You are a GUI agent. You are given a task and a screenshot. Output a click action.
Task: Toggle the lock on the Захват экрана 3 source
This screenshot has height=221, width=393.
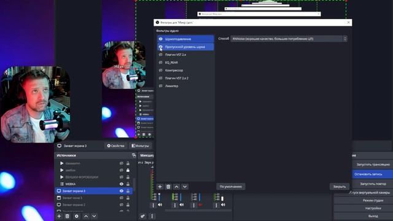click(128, 191)
